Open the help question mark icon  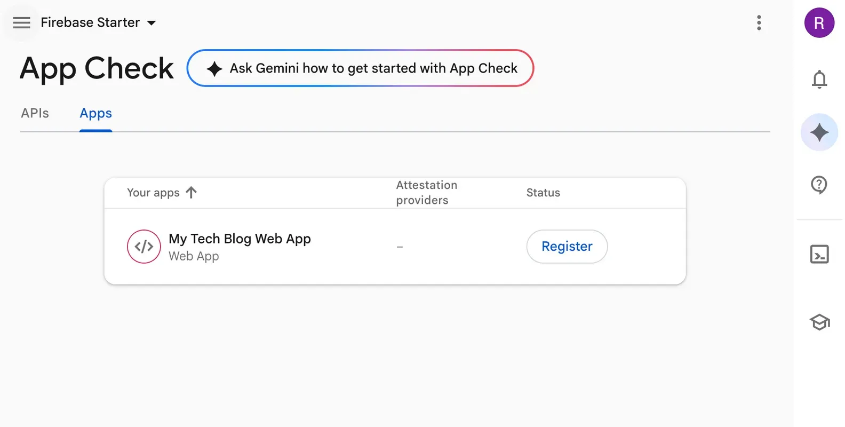pos(818,185)
